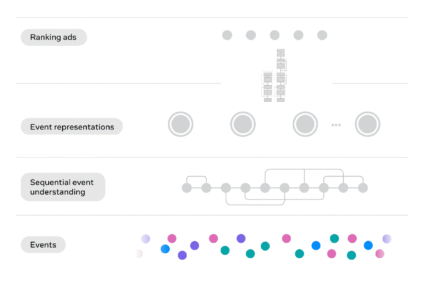Image resolution: width=424 pixels, height=282 pixels.
Task: Click the leftmost pink event dot
Action: pos(172,238)
